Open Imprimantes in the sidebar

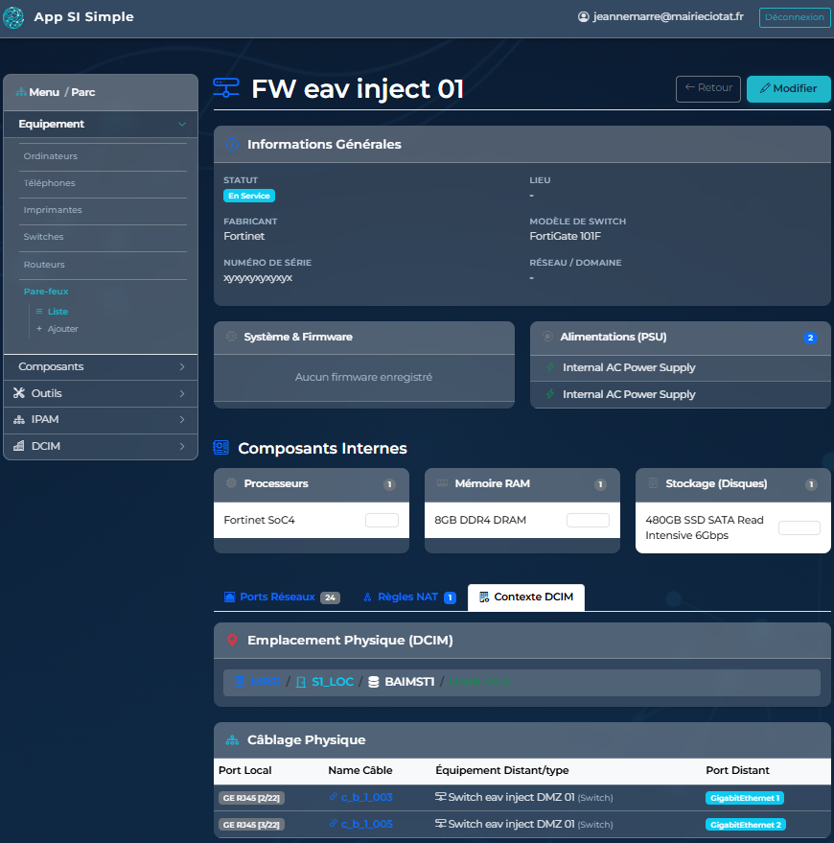click(53, 210)
